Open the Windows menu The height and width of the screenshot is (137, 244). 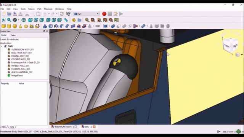[59, 9]
